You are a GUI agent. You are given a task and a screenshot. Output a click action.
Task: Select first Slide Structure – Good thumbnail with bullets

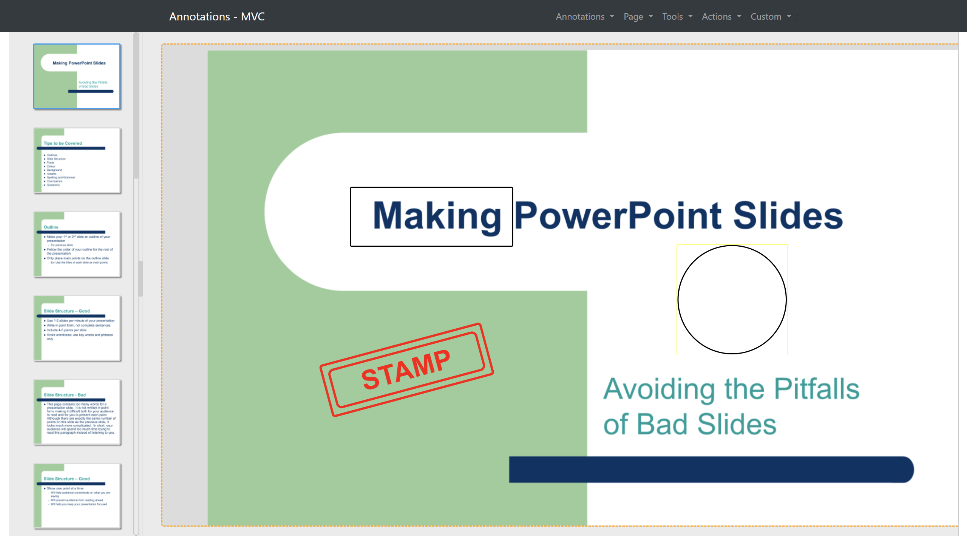coord(77,328)
